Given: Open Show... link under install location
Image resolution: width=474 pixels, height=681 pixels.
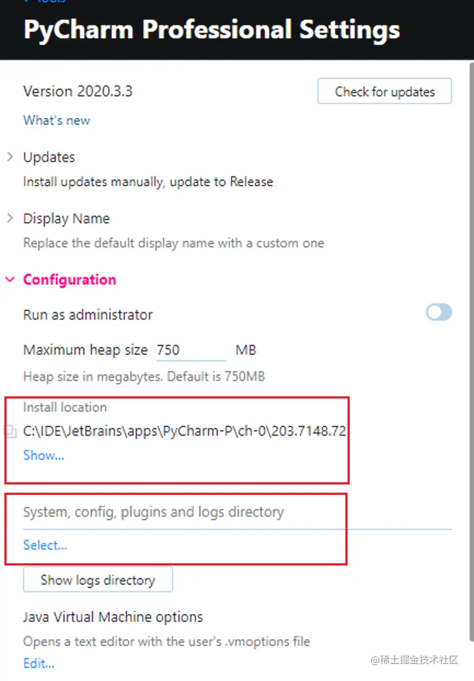Looking at the screenshot, I should click(43, 455).
